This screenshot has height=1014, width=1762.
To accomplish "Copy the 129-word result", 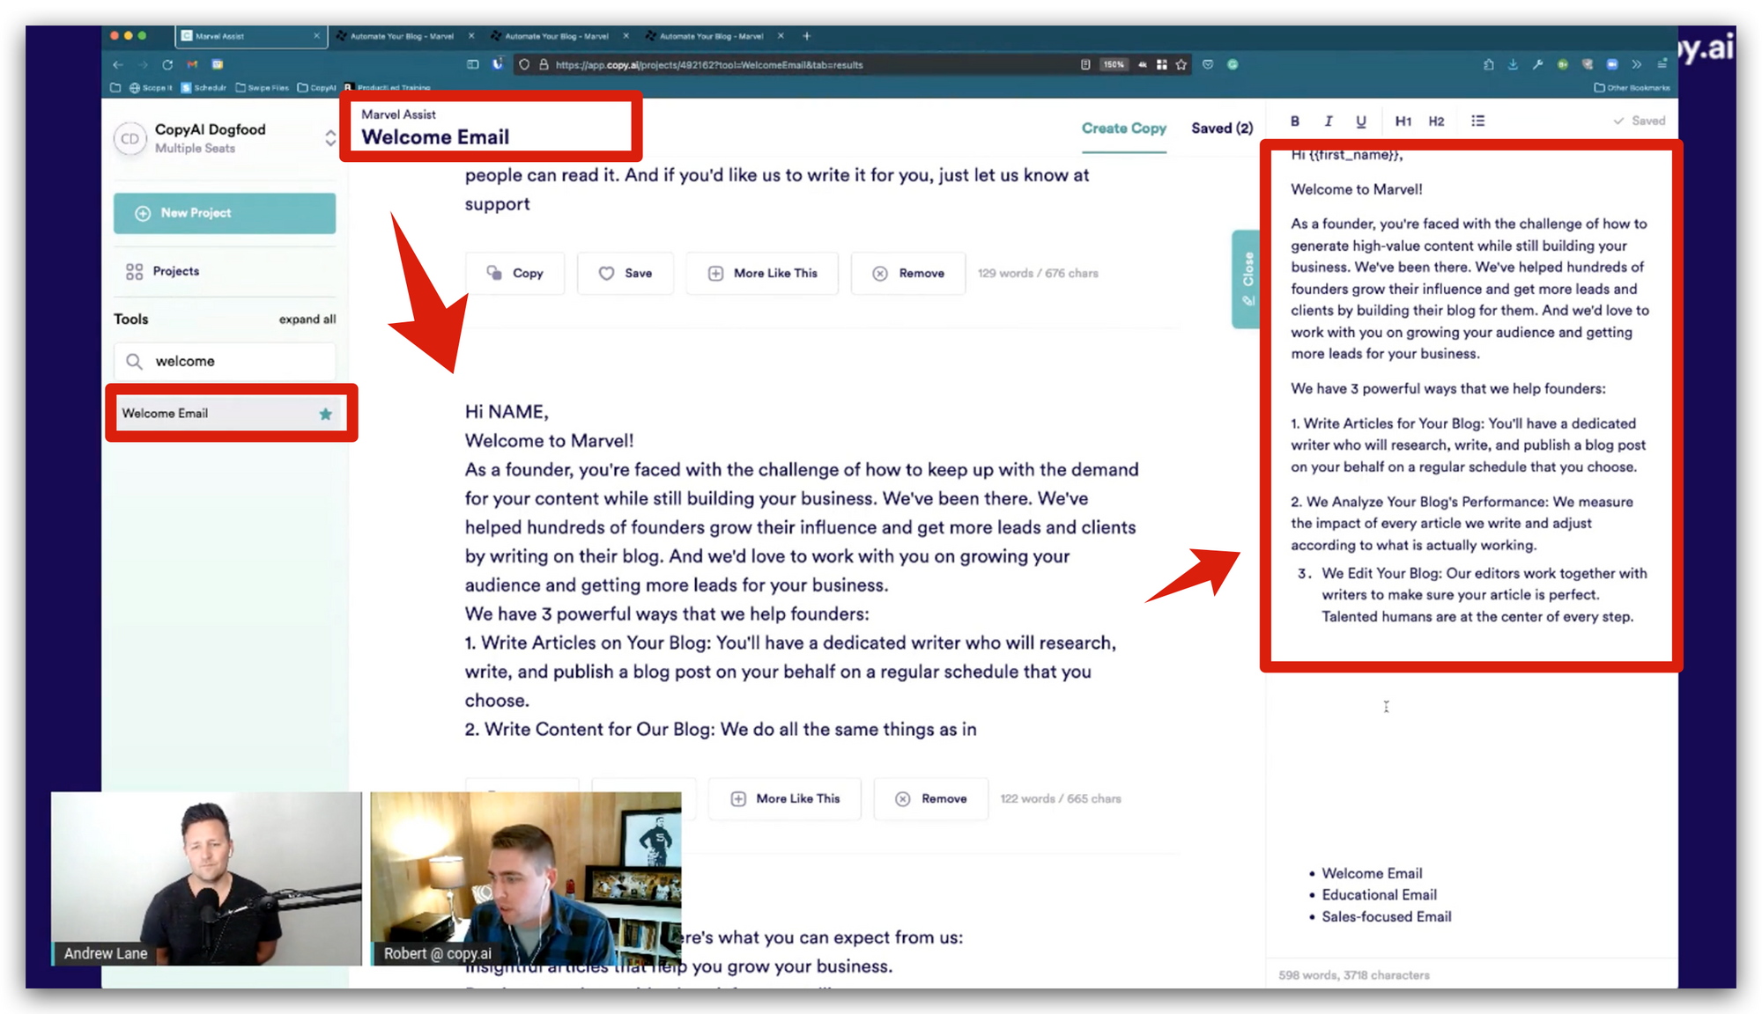I will click(x=515, y=274).
